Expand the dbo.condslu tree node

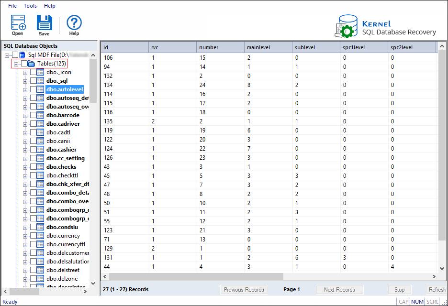point(25,228)
